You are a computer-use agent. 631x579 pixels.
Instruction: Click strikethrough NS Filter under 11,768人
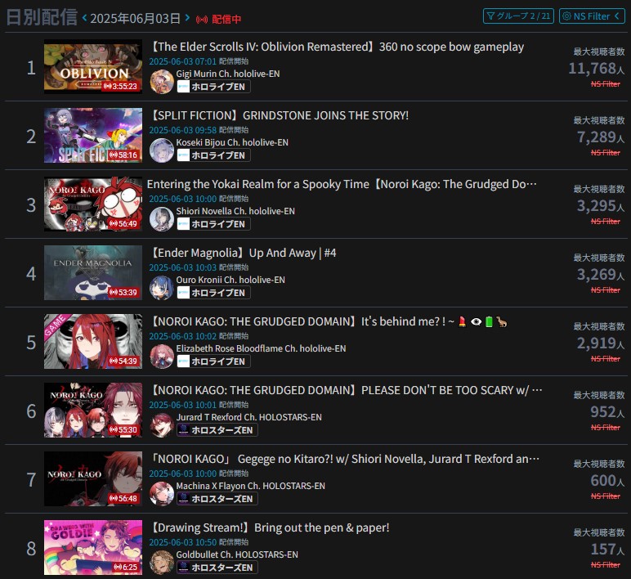[x=605, y=84]
